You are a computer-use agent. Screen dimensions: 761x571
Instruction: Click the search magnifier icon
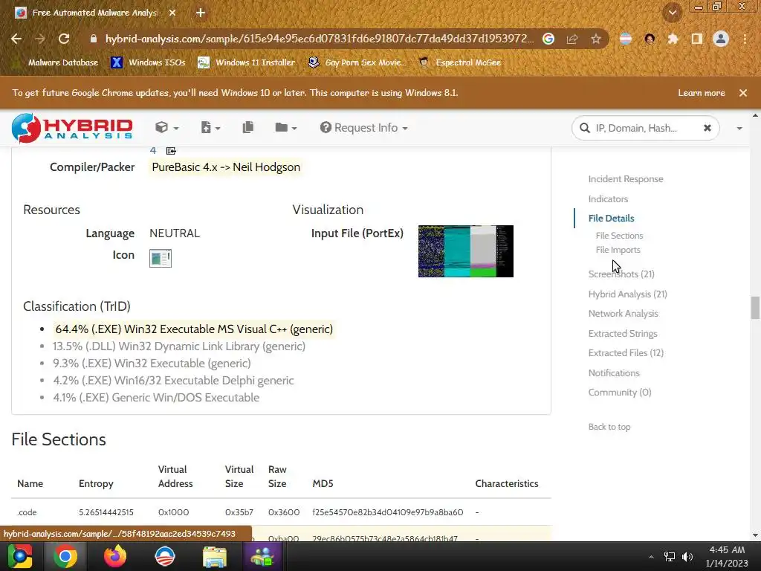tap(585, 128)
